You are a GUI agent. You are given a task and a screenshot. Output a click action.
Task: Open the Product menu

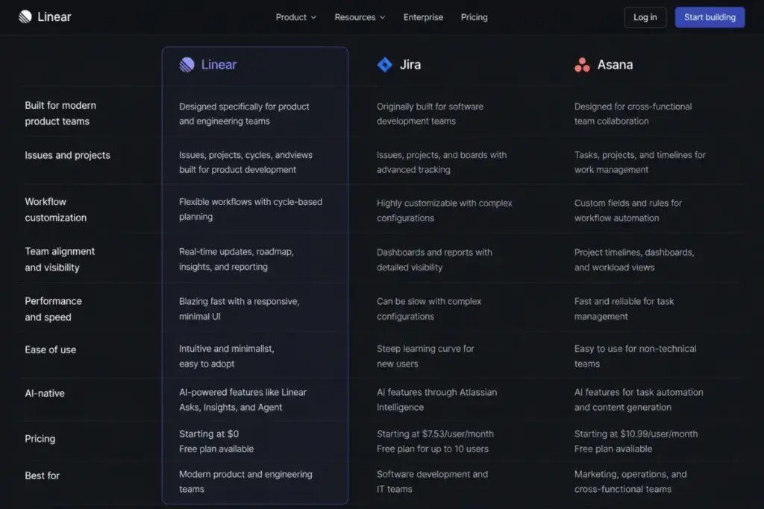[x=295, y=18]
